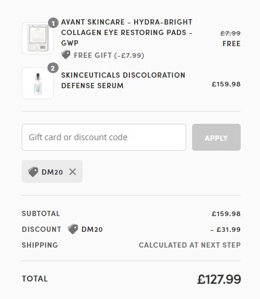Click the SkinCeuticals Discoloration Defense Serum title

click(x=123, y=81)
